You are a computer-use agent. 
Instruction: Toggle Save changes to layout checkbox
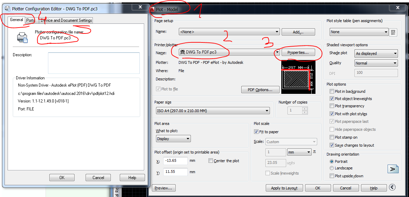[332, 145]
